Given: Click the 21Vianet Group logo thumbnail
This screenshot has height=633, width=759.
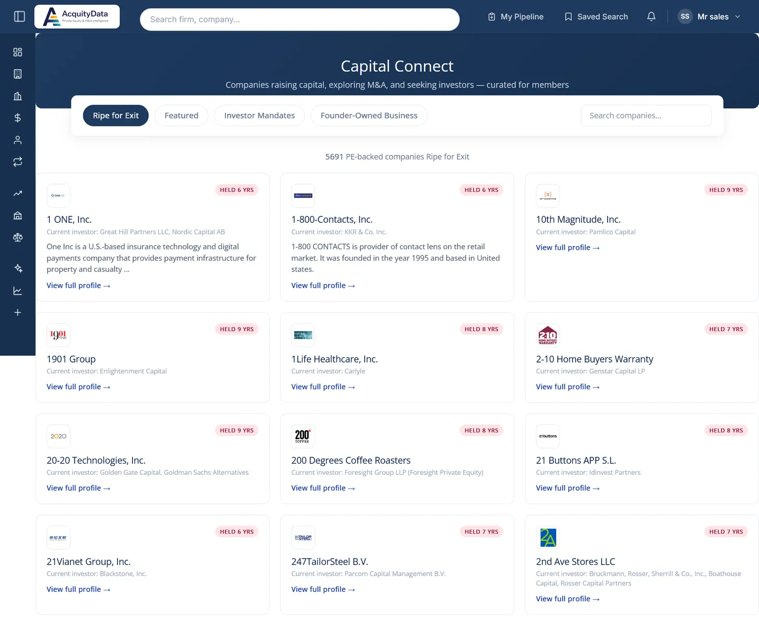Looking at the screenshot, I should [x=58, y=538].
